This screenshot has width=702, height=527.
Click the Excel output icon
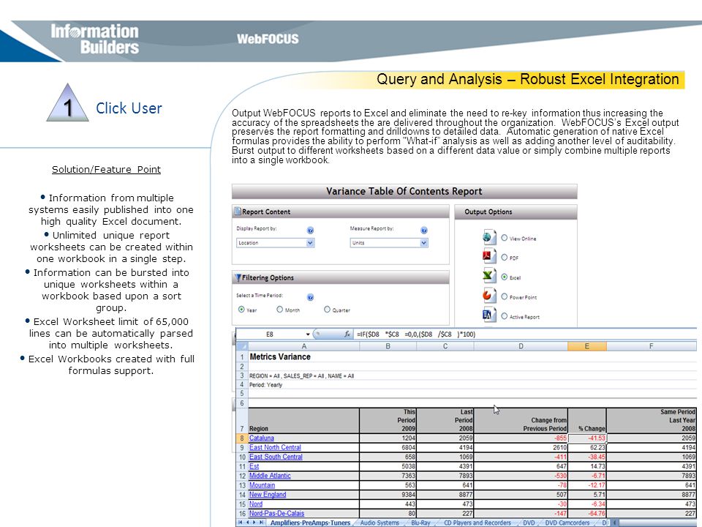click(x=489, y=277)
